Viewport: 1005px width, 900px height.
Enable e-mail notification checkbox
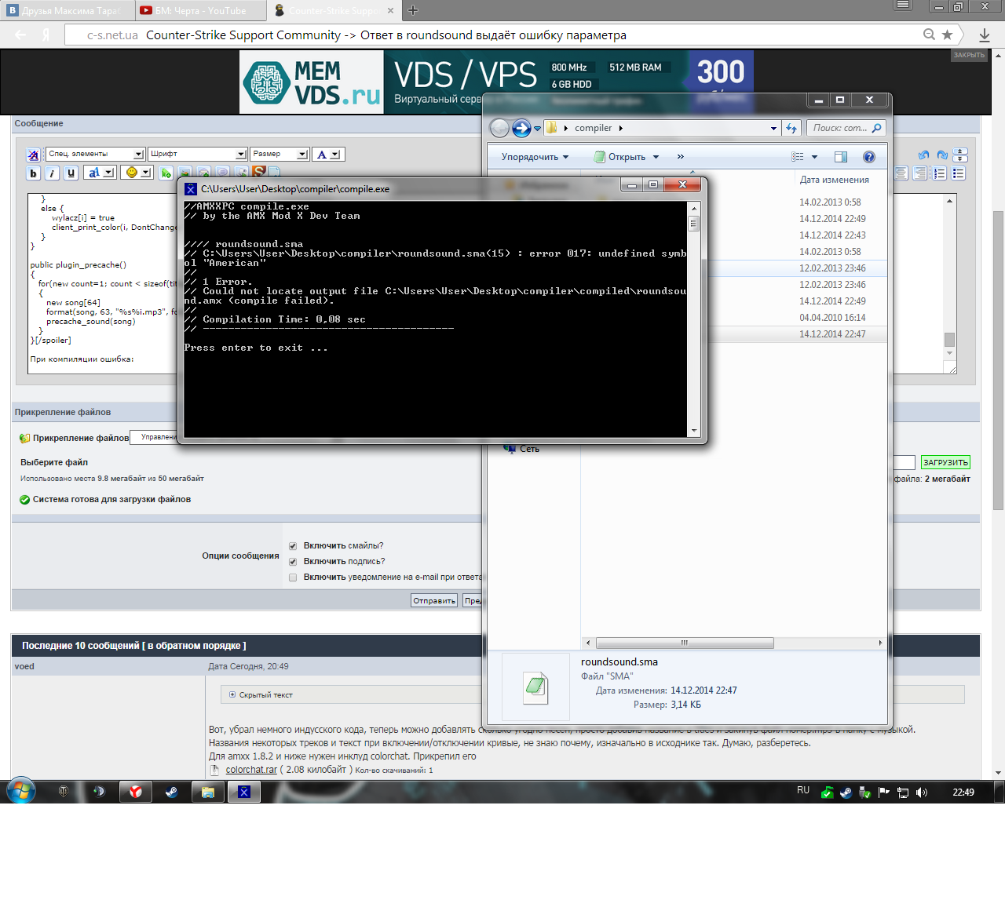click(293, 578)
